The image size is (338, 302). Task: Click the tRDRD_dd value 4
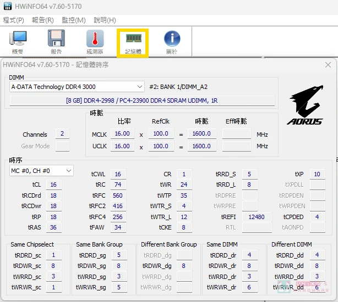click(317, 255)
